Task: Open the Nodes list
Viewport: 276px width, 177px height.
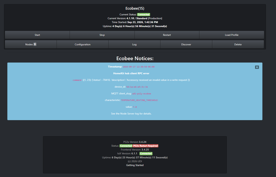Action: tap(31, 44)
